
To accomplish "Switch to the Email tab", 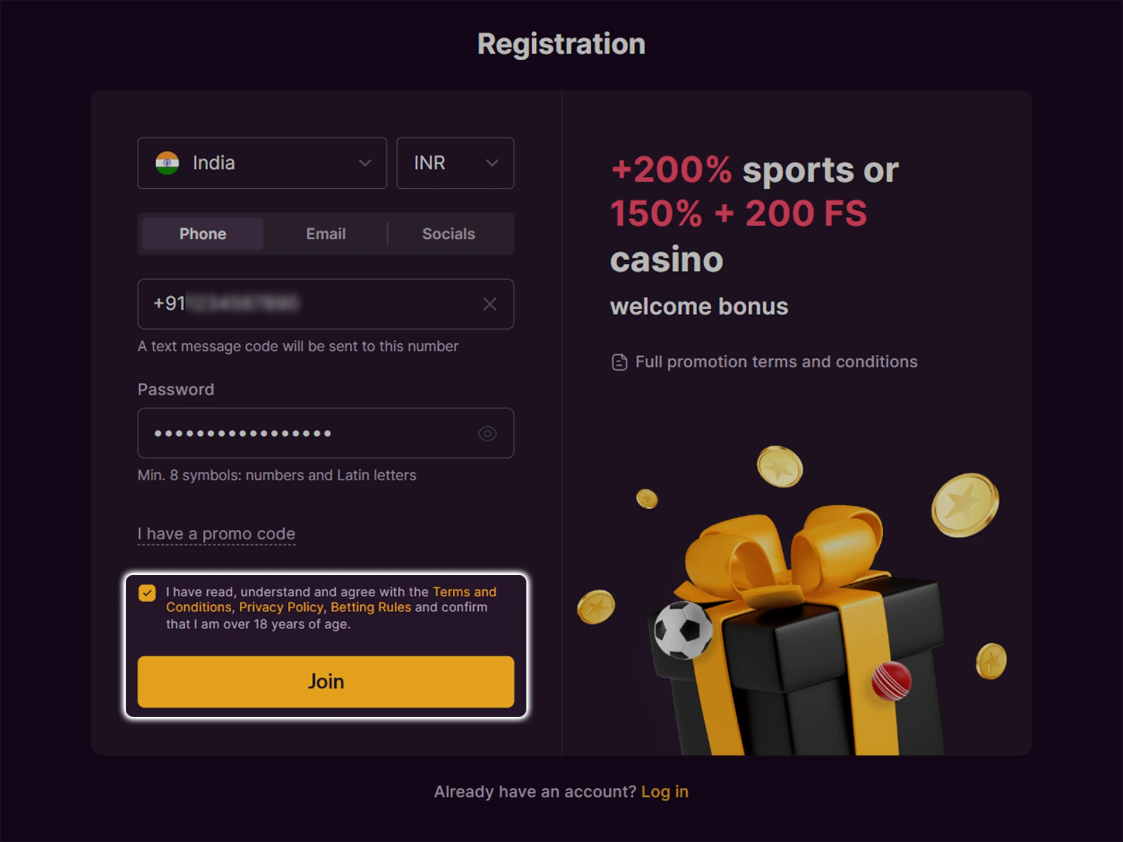I will point(325,233).
